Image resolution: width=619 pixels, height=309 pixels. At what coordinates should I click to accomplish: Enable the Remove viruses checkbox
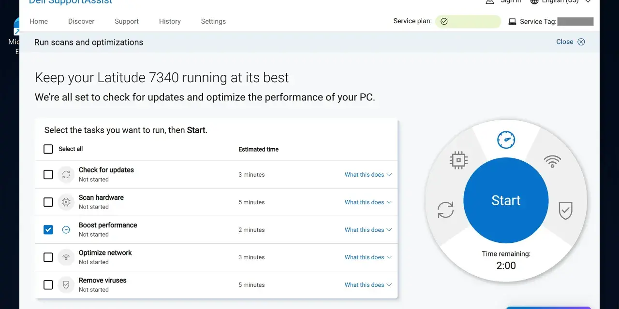48,285
